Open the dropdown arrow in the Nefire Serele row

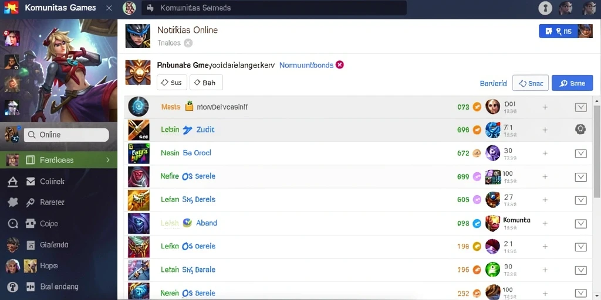580,177
